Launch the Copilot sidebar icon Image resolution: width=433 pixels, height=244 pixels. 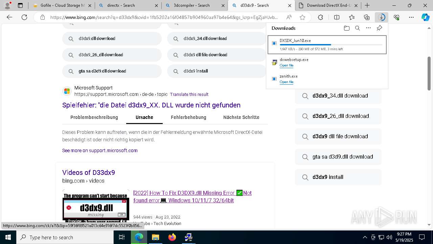click(426, 17)
